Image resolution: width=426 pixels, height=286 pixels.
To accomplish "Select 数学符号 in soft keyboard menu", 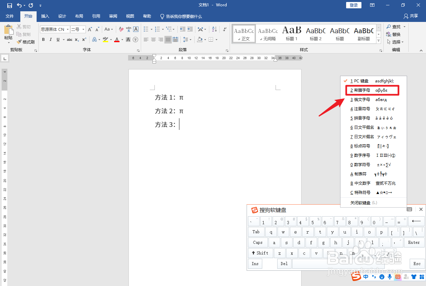I will tap(373, 165).
